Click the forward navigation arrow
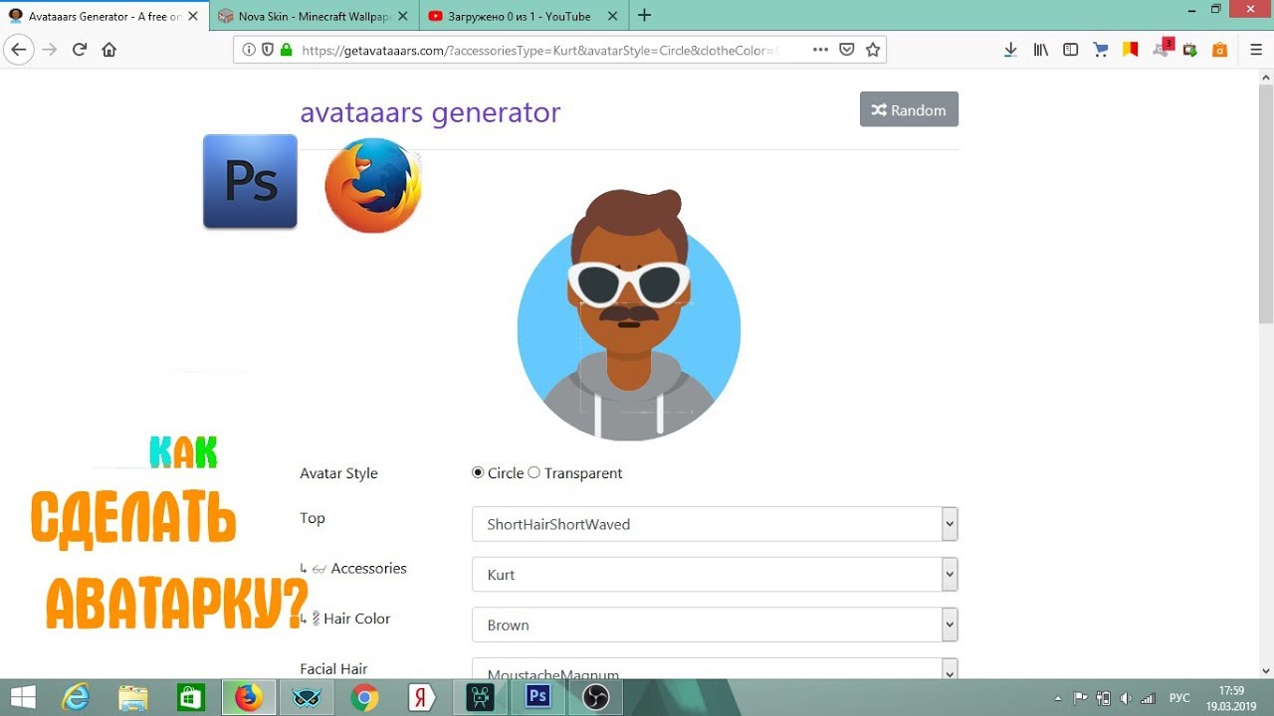1274x716 pixels. (x=49, y=50)
